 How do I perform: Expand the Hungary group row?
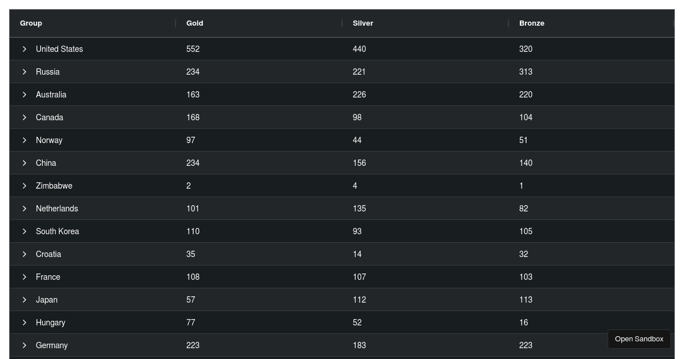click(x=25, y=323)
